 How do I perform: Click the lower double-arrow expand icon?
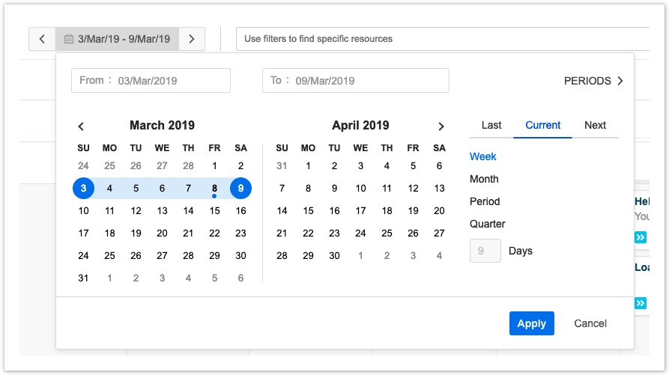(x=641, y=303)
